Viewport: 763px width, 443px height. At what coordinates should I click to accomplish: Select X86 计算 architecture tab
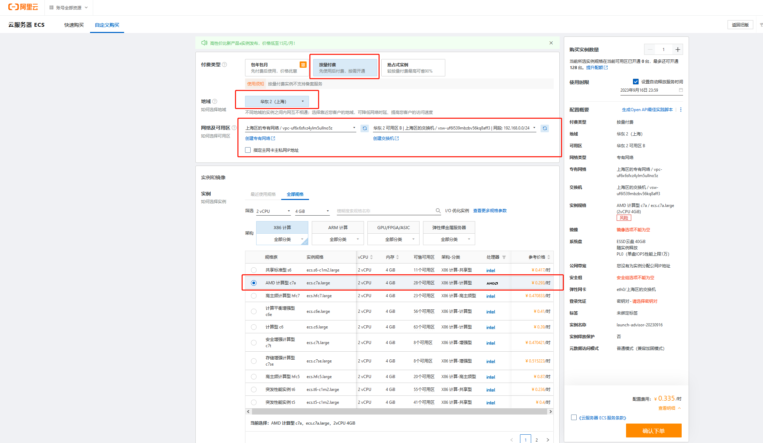tap(282, 227)
